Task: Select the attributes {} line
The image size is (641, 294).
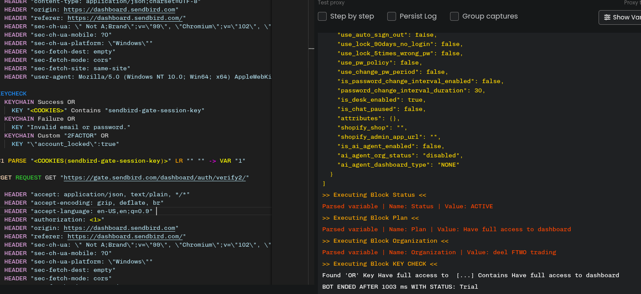Action: pos(369,118)
